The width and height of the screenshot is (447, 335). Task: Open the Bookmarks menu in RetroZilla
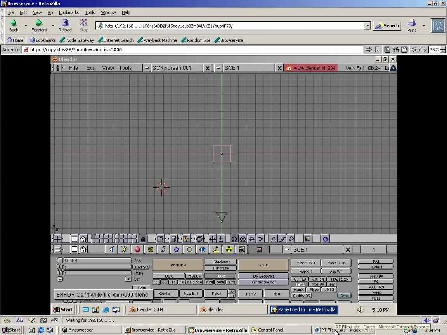tap(69, 12)
